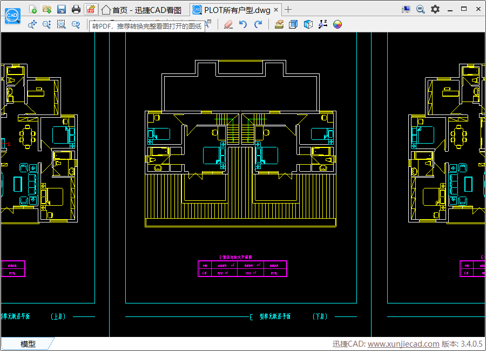
Task: Print the current drawing
Action: 76,9
